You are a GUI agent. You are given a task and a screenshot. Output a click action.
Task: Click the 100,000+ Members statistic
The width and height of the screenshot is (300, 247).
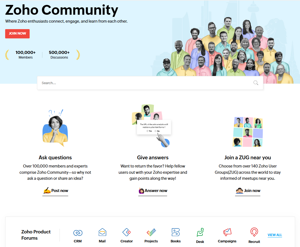pyautogui.click(x=26, y=55)
